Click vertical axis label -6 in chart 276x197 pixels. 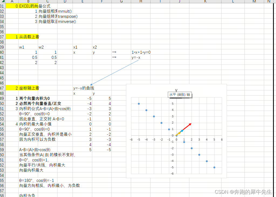[172, 174]
